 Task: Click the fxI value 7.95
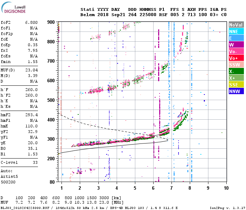click(x=33, y=51)
